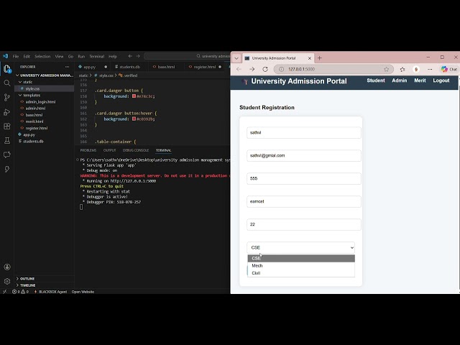This screenshot has width=460, height=345.
Task: Refresh the browser page
Action: [x=264, y=69]
